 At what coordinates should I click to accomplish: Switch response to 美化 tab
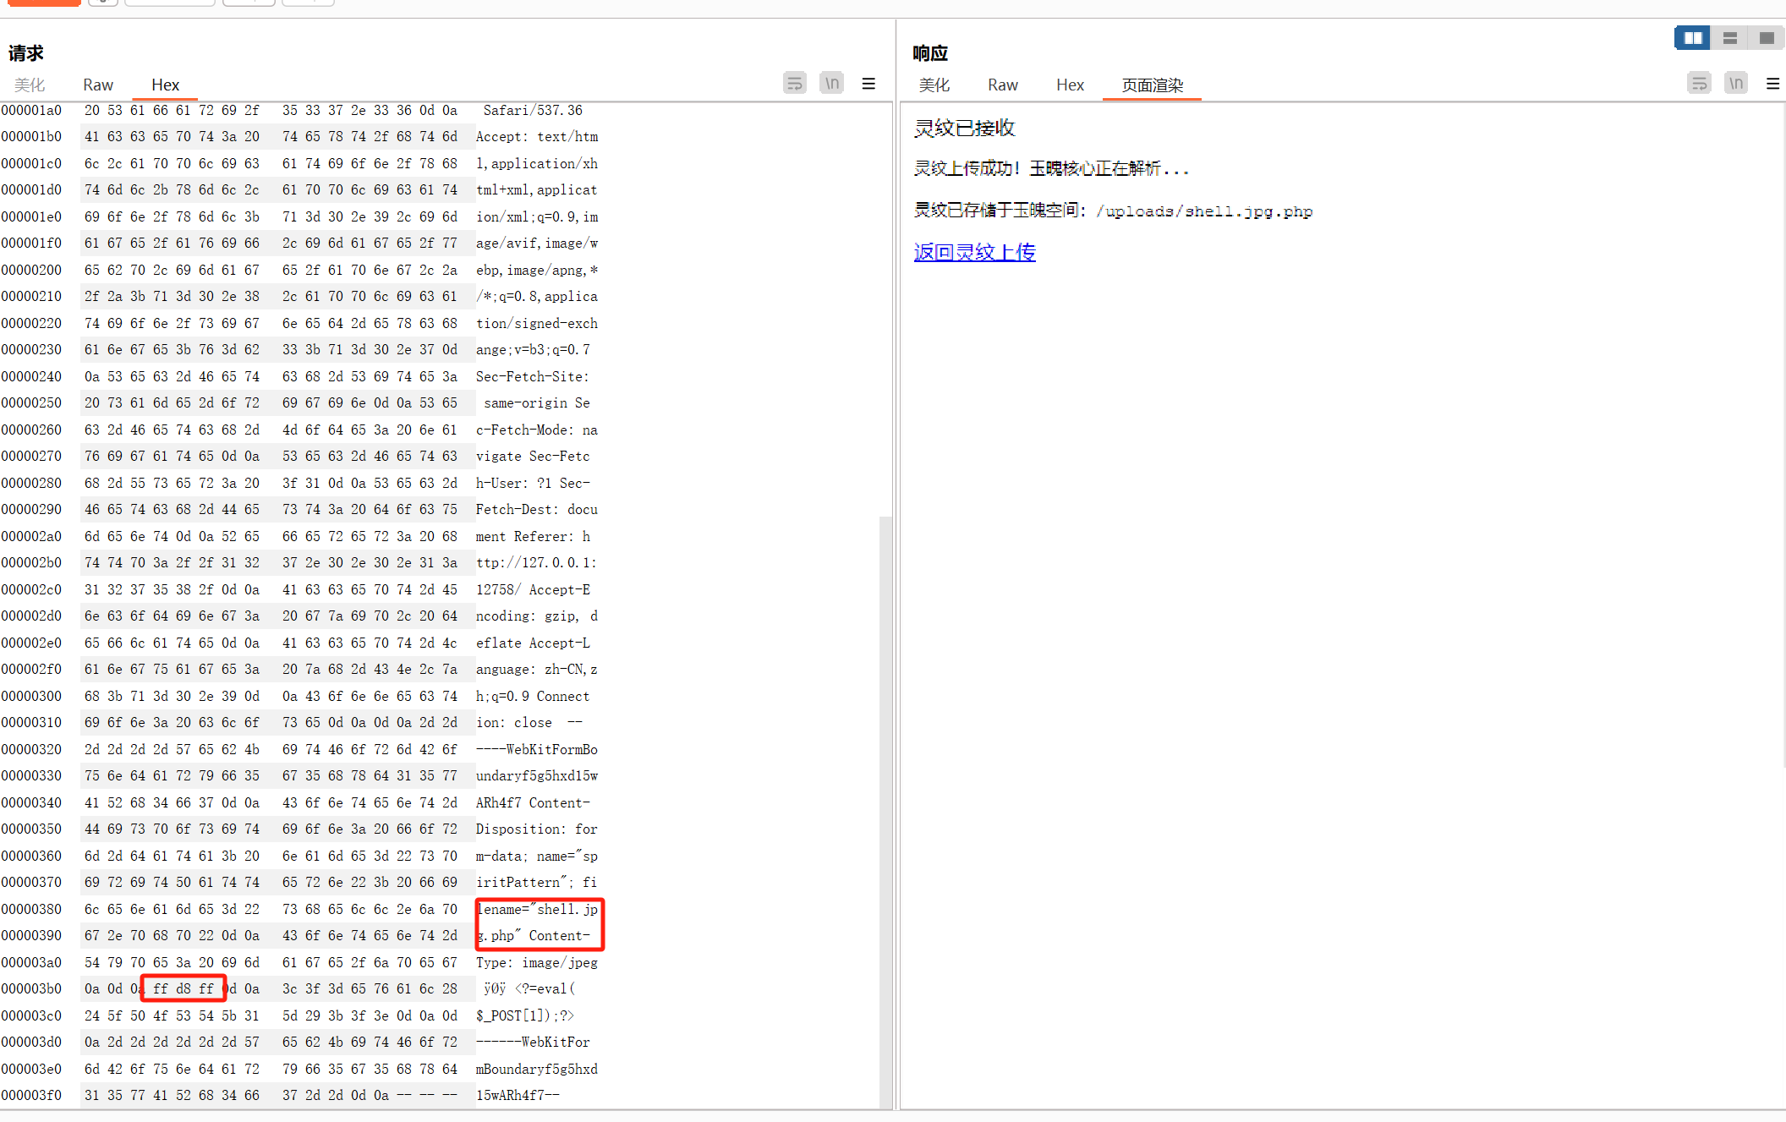(934, 85)
